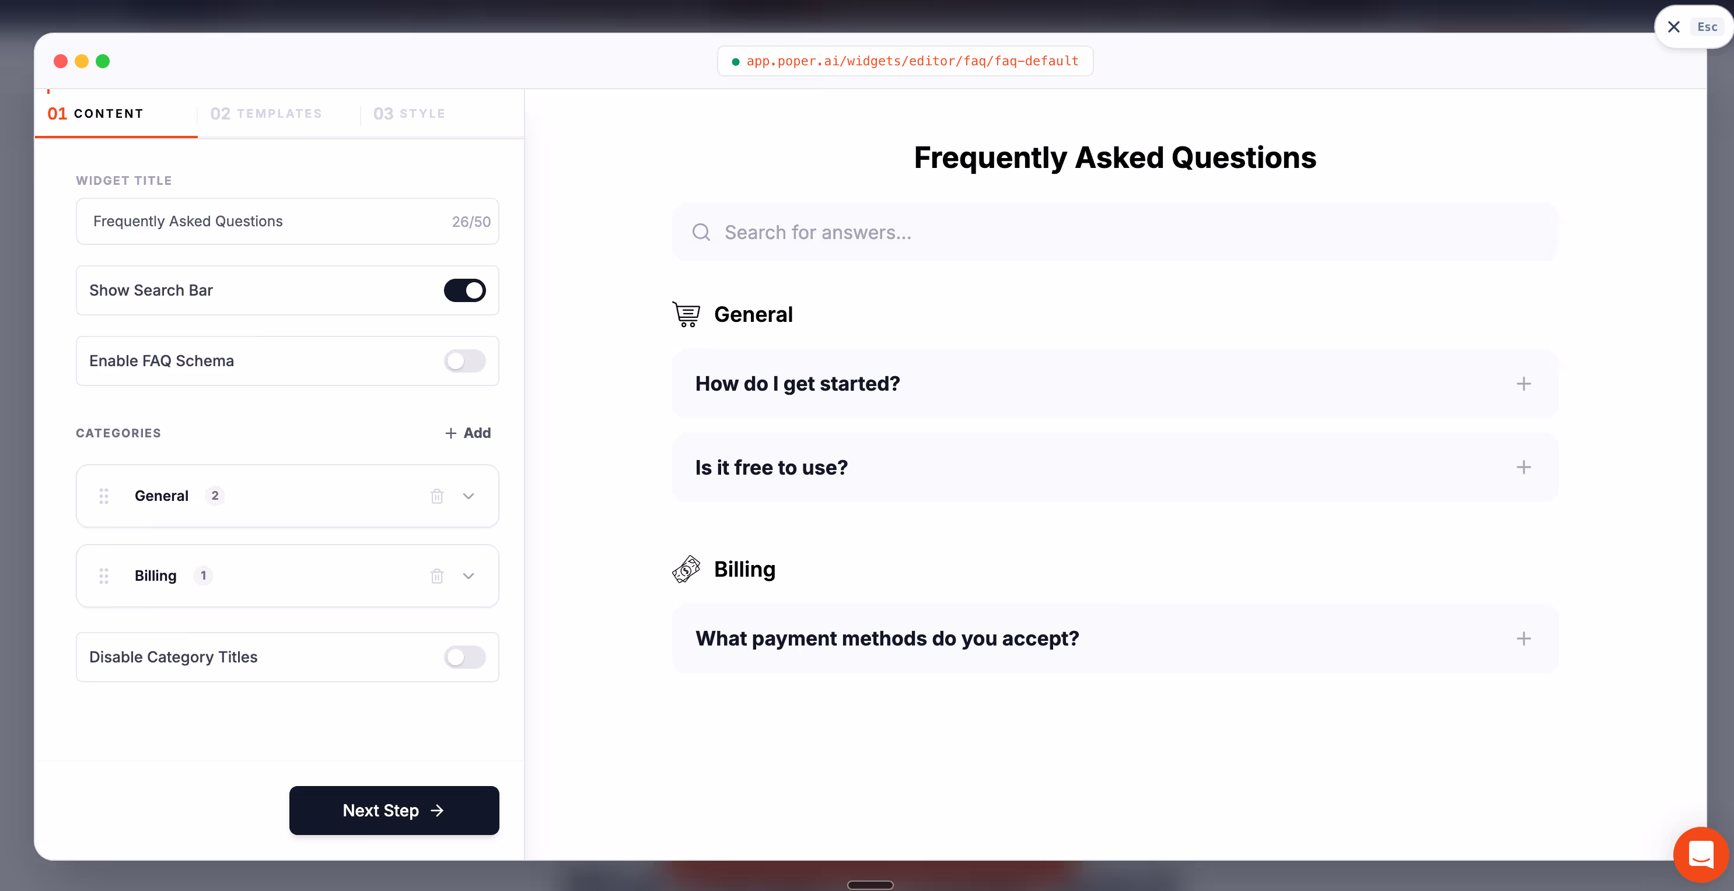Viewport: 1734px width, 891px height.
Task: Delete the General category with trash icon
Action: click(x=437, y=496)
